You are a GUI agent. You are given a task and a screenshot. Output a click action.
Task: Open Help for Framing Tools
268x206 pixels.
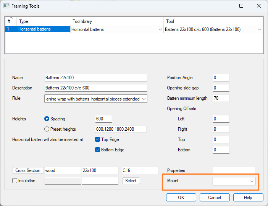tap(248, 197)
